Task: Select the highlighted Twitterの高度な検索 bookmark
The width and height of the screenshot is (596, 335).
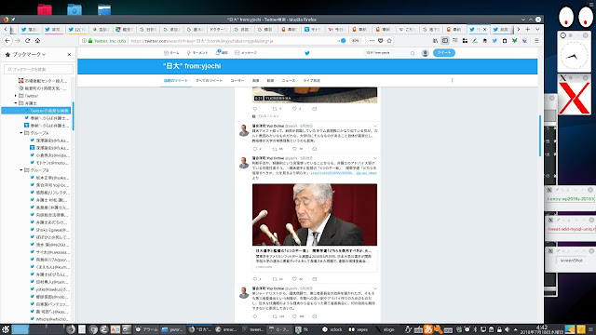Action: pos(36,111)
